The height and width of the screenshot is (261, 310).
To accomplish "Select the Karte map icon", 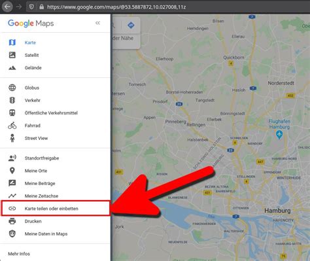I will click(12, 43).
